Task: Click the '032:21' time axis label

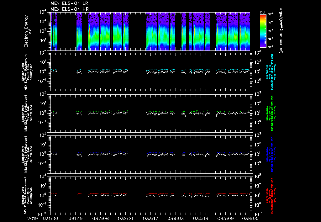Action: point(125,219)
